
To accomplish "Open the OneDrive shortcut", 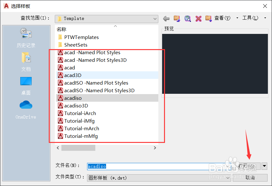I will [x=26, y=110].
